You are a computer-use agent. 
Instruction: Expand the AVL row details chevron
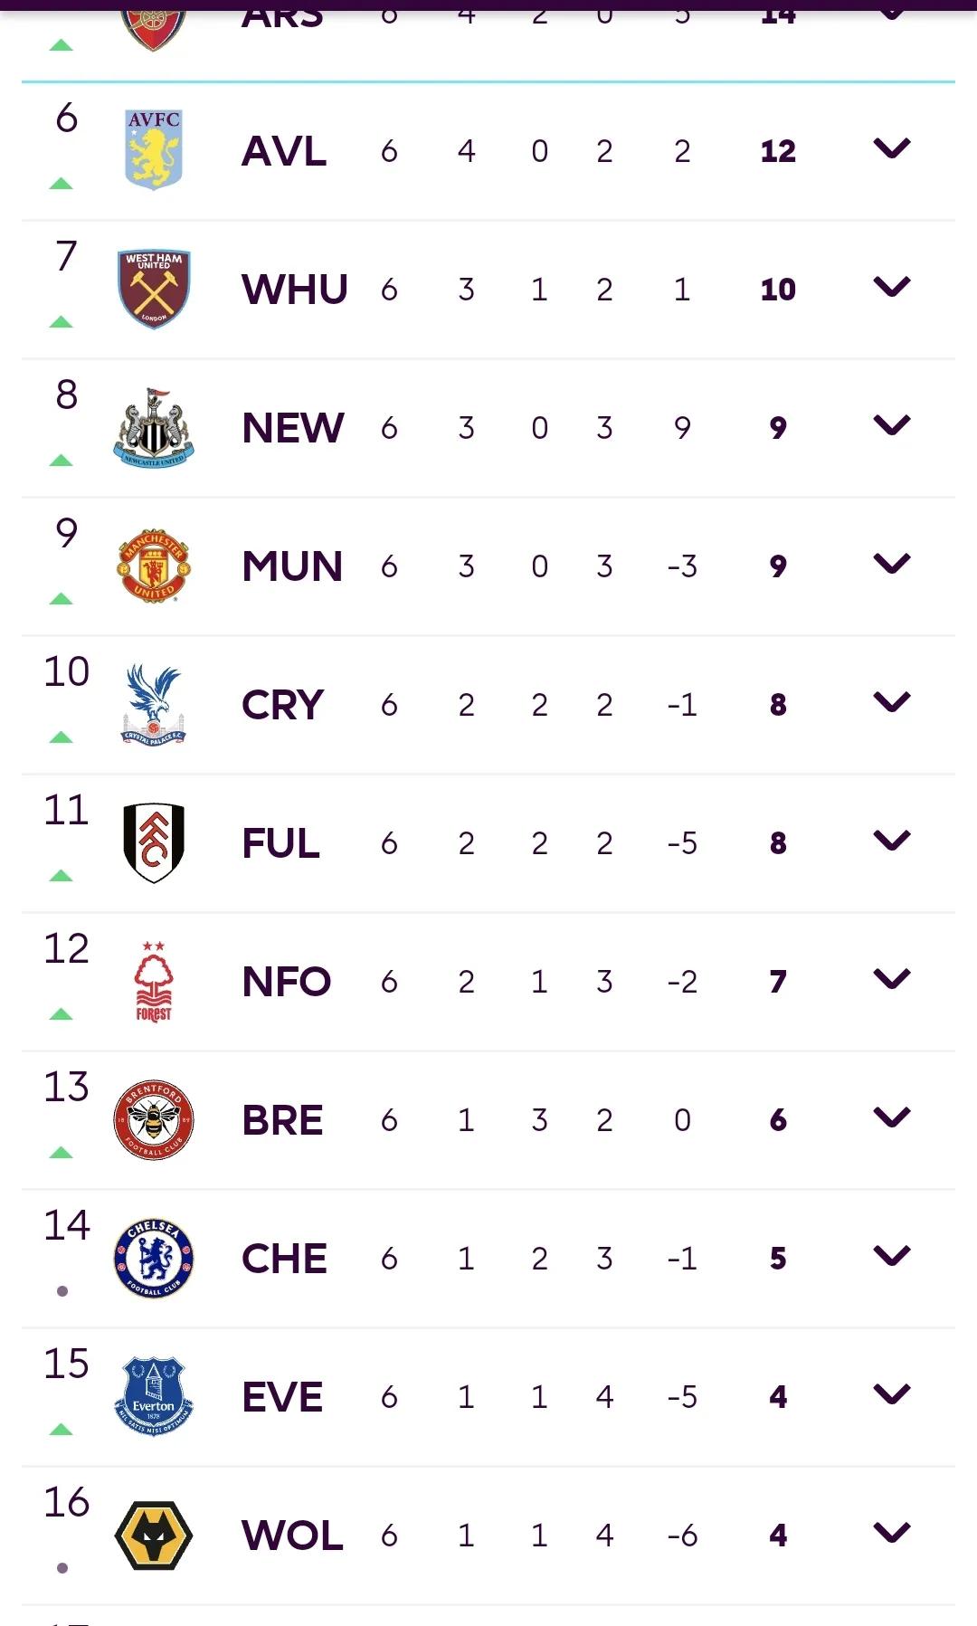[x=892, y=148]
